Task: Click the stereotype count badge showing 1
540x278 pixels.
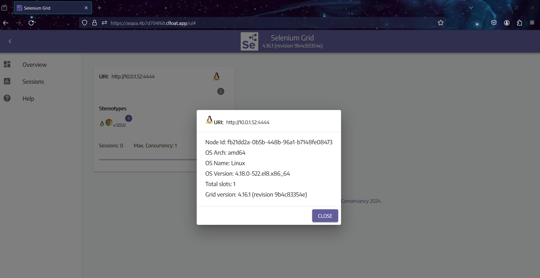Action: tap(128, 118)
